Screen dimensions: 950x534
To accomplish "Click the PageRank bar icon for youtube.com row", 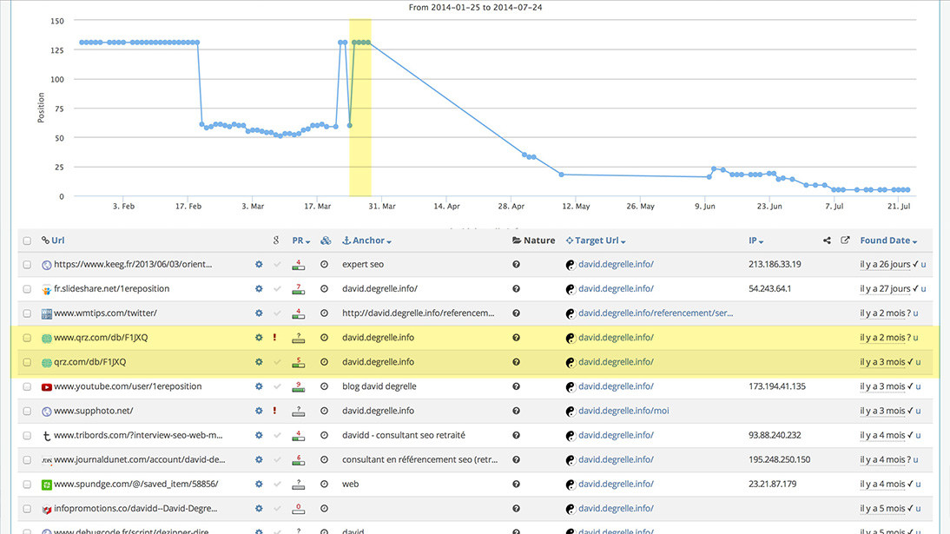I will coord(299,386).
